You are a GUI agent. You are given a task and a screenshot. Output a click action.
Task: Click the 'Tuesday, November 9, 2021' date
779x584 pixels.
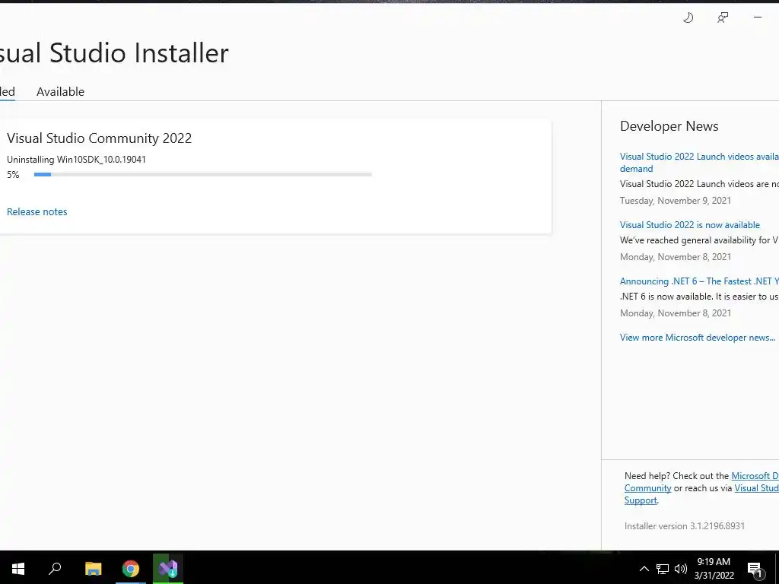[x=676, y=201]
